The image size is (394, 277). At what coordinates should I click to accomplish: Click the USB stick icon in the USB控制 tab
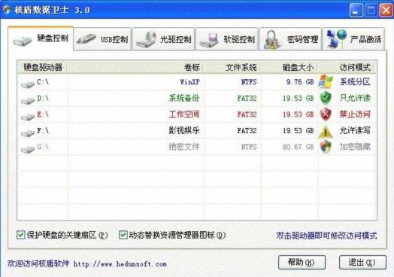(x=86, y=39)
